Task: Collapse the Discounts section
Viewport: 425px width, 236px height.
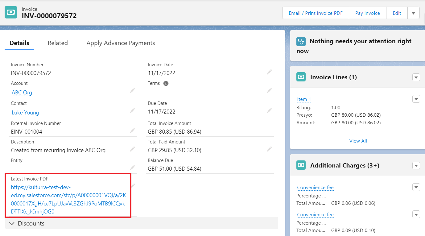Action: (x=12, y=223)
